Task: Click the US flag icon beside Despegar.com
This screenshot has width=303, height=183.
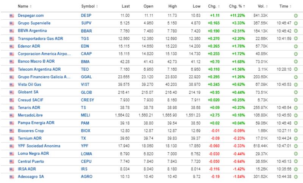Action: (x=12, y=16)
